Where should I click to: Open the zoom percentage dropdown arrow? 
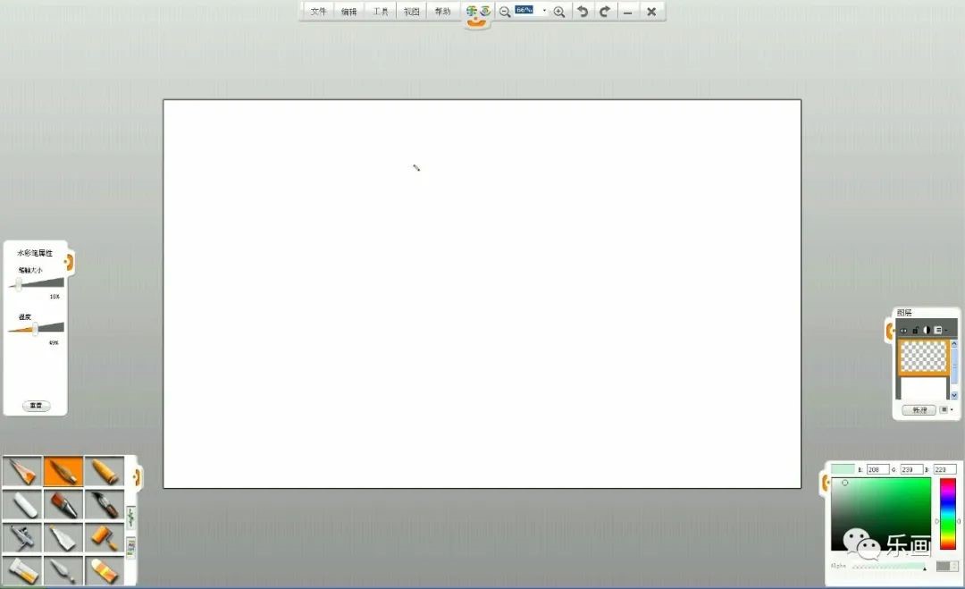[544, 11]
